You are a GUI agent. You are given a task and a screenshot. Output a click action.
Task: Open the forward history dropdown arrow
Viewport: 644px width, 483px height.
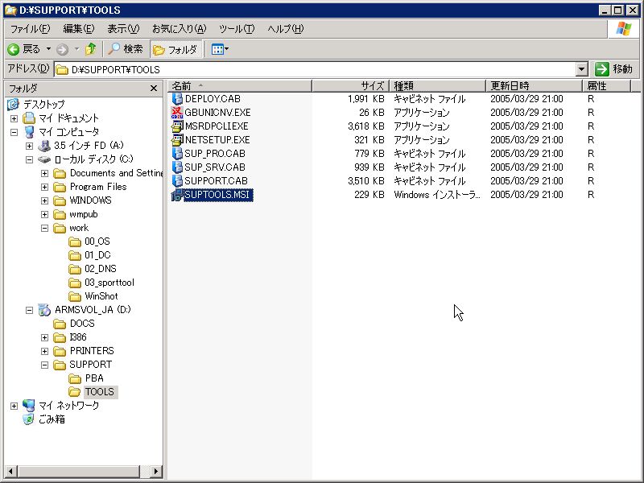[76, 49]
